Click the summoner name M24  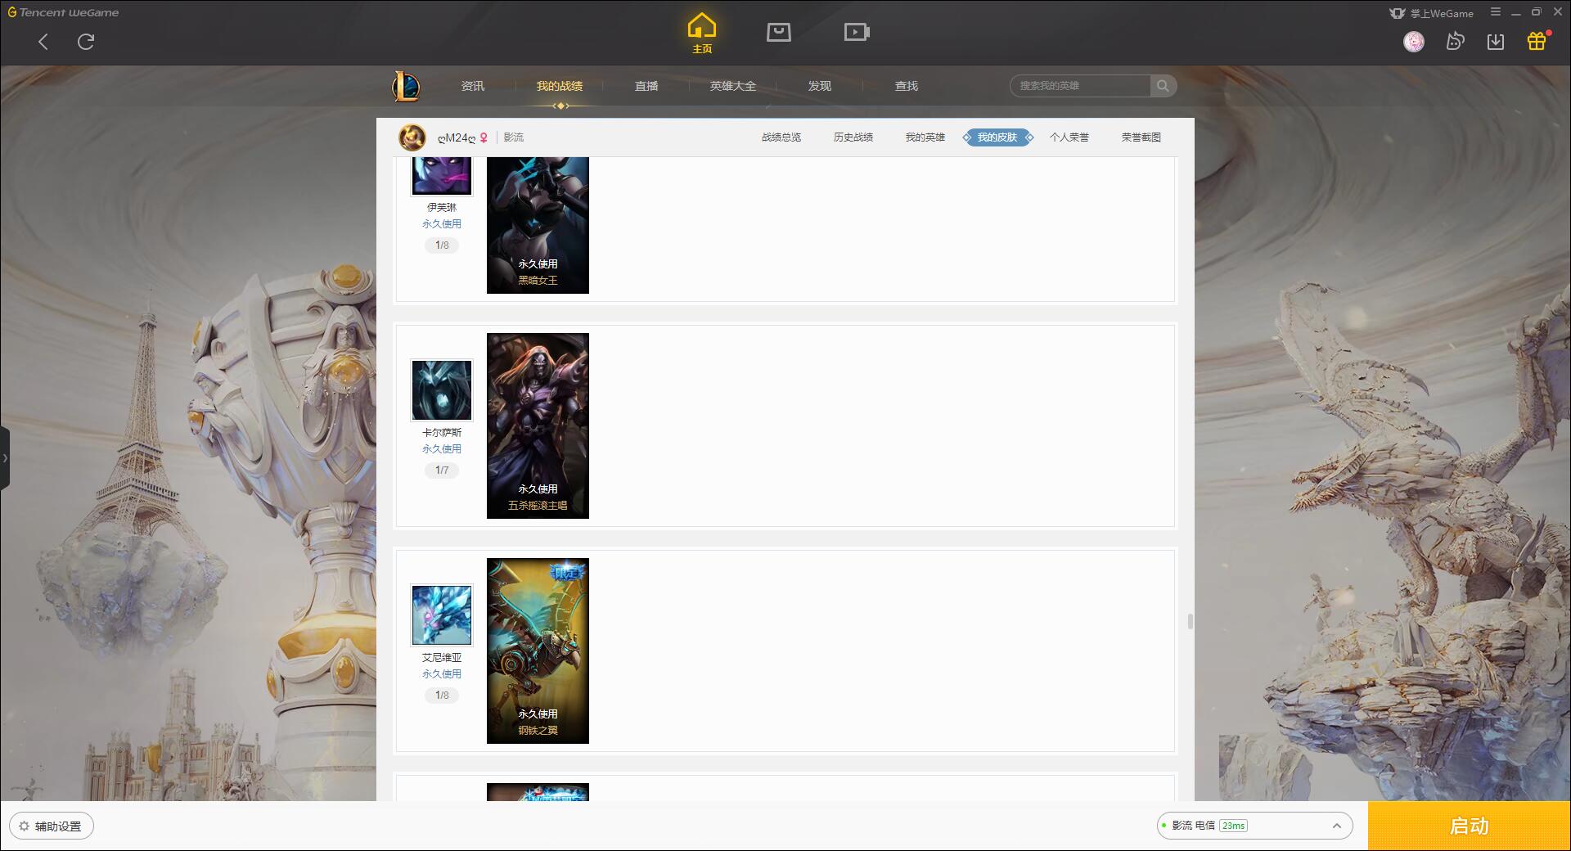[x=457, y=137]
